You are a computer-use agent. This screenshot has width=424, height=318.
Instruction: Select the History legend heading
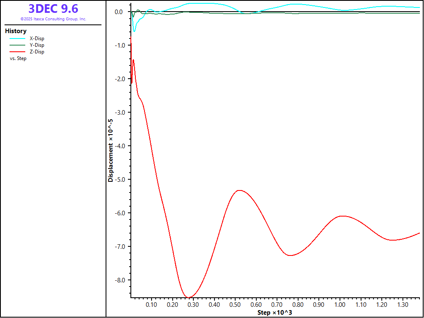click(x=16, y=31)
